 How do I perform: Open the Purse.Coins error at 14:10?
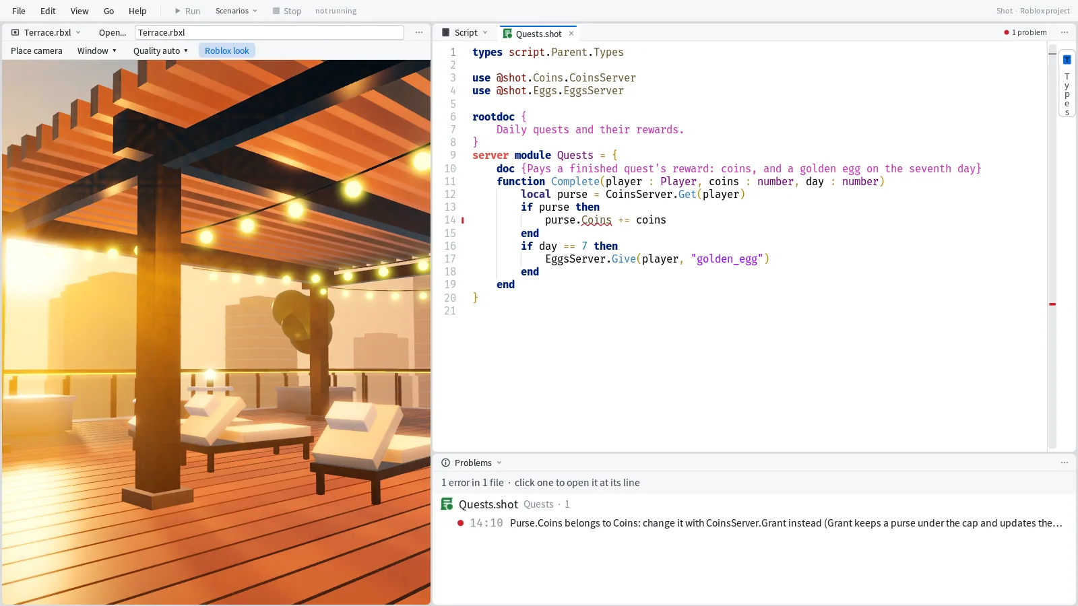click(754, 523)
